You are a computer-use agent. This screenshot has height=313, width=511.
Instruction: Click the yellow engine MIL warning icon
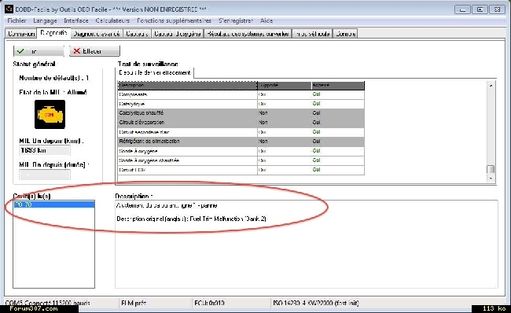pos(50,115)
